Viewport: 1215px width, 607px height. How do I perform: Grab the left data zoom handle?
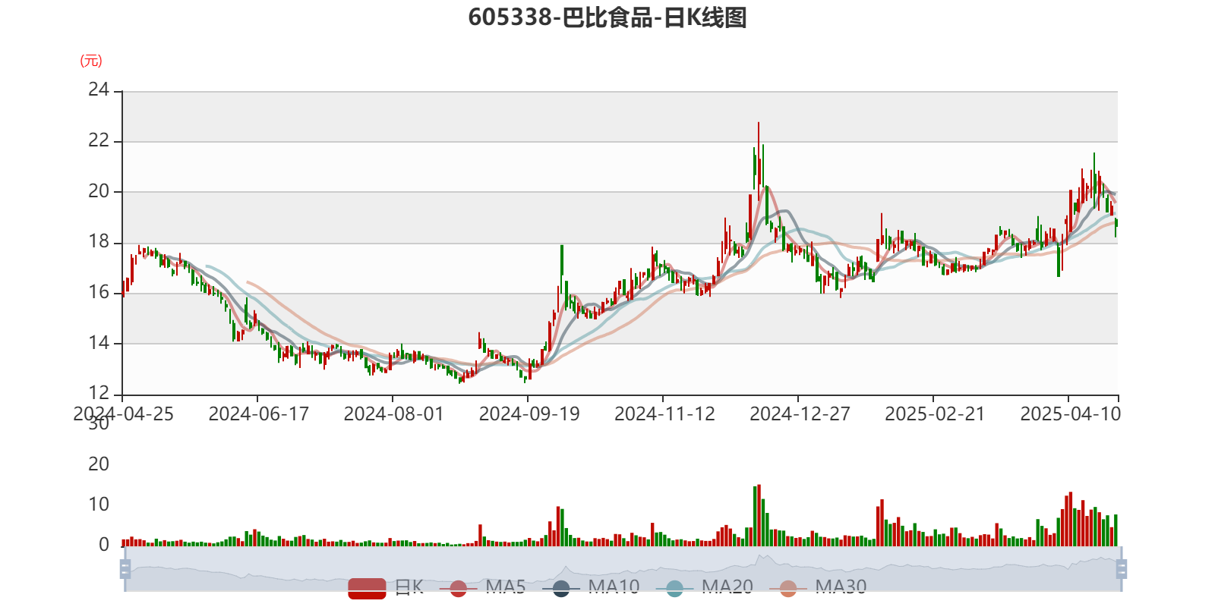point(125,569)
